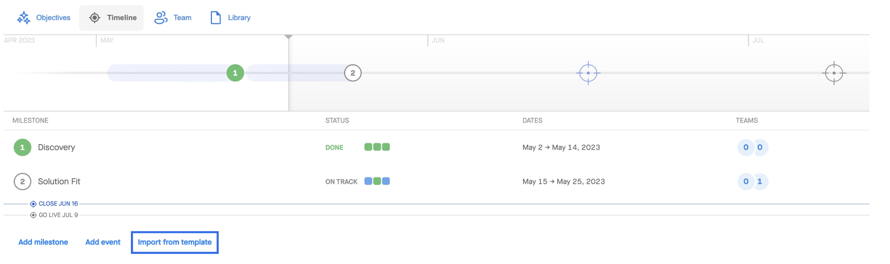Click the gray Go Live crosshair on timeline
Image resolution: width=890 pixels, height=264 pixels.
coord(834,73)
